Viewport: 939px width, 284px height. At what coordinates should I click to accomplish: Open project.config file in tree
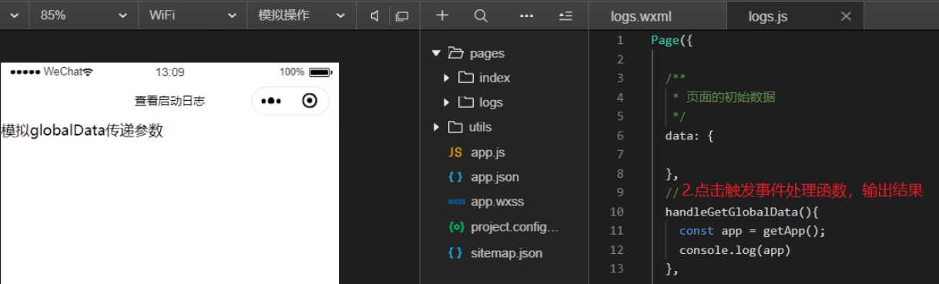pyautogui.click(x=505, y=227)
